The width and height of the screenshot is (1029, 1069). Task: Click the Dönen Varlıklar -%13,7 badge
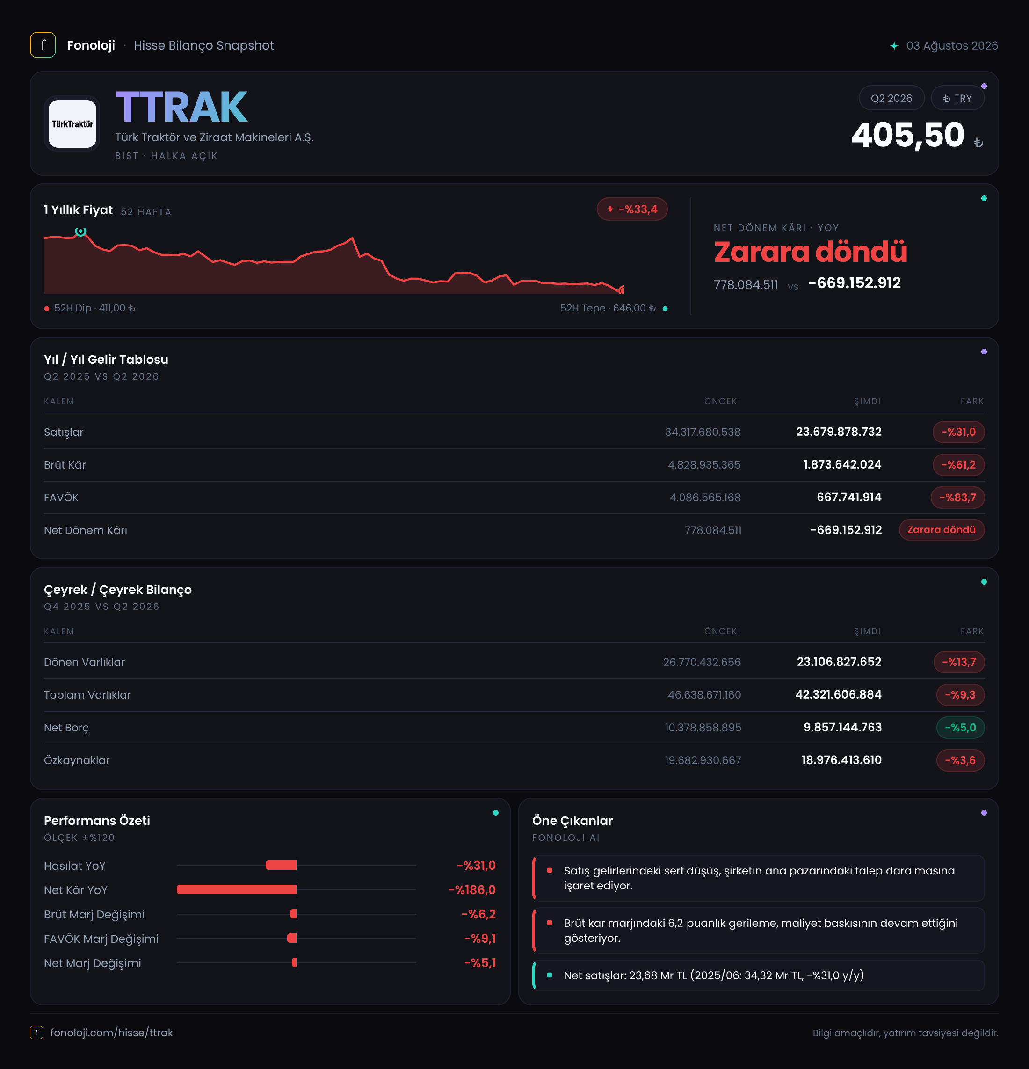[x=959, y=662]
